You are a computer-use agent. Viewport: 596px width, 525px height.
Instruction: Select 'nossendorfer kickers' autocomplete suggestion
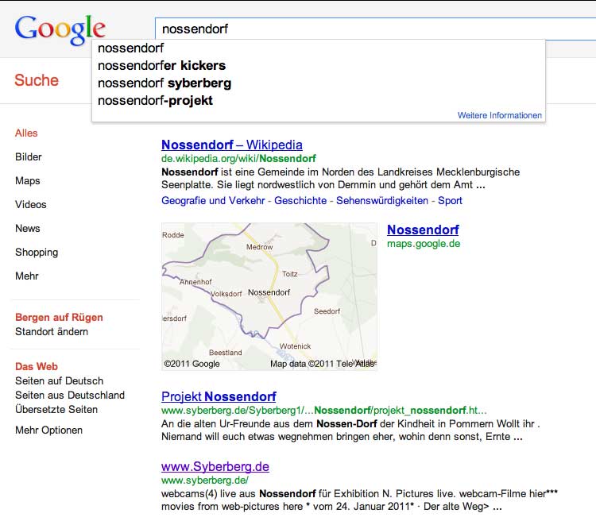[x=161, y=65]
